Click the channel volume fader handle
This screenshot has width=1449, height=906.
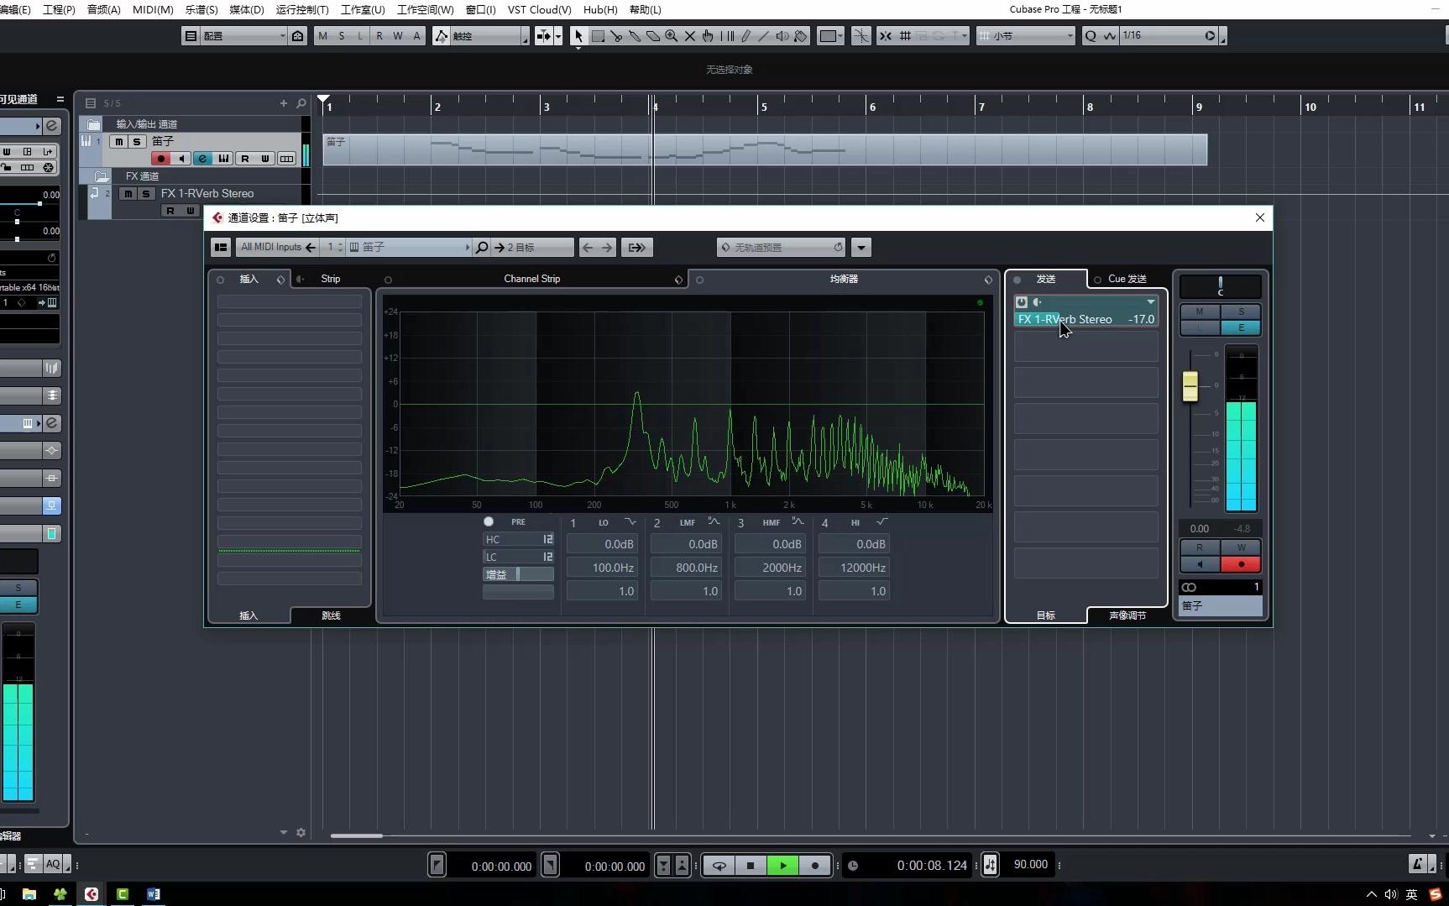click(1190, 386)
